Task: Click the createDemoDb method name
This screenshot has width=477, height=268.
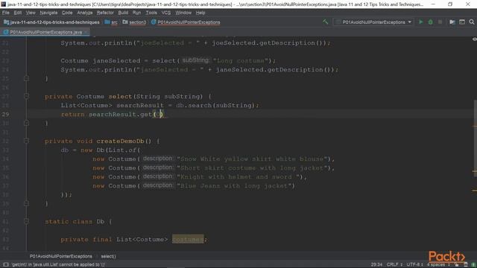Action: 120,141
